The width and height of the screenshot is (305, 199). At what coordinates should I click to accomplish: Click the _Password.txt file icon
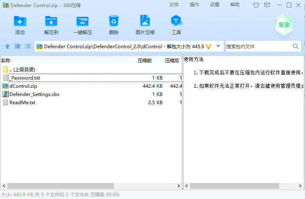[5, 78]
